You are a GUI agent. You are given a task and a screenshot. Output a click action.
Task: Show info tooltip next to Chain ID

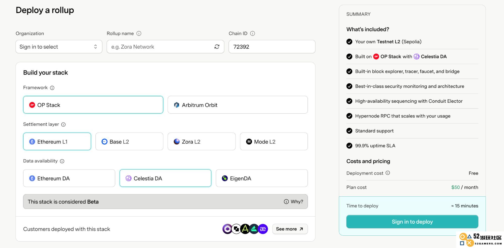pos(253,33)
